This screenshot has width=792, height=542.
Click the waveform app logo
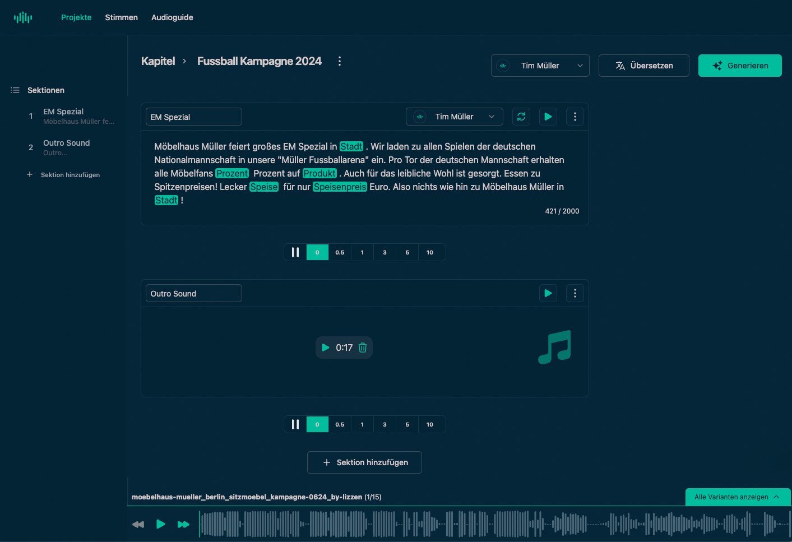pos(23,17)
